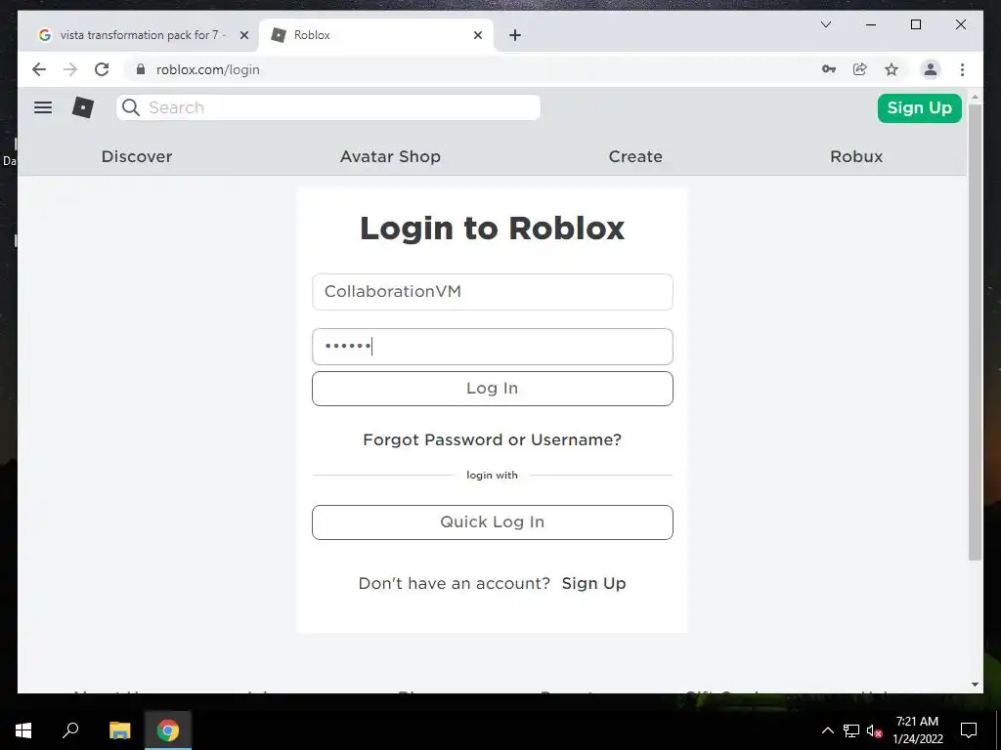The image size is (1001, 750).
Task: Open the Discover menu item
Action: tap(137, 157)
